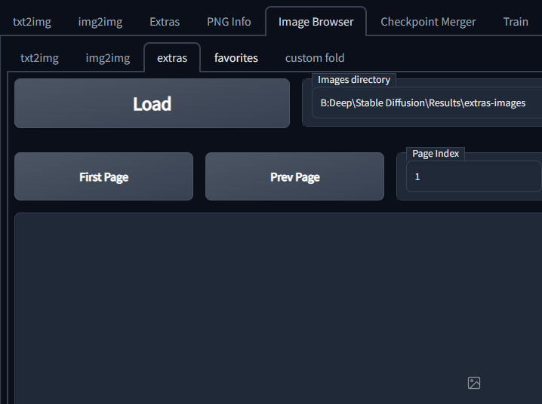Open the custom fold sub-tab
Image resolution: width=542 pixels, height=404 pixels.
point(315,57)
